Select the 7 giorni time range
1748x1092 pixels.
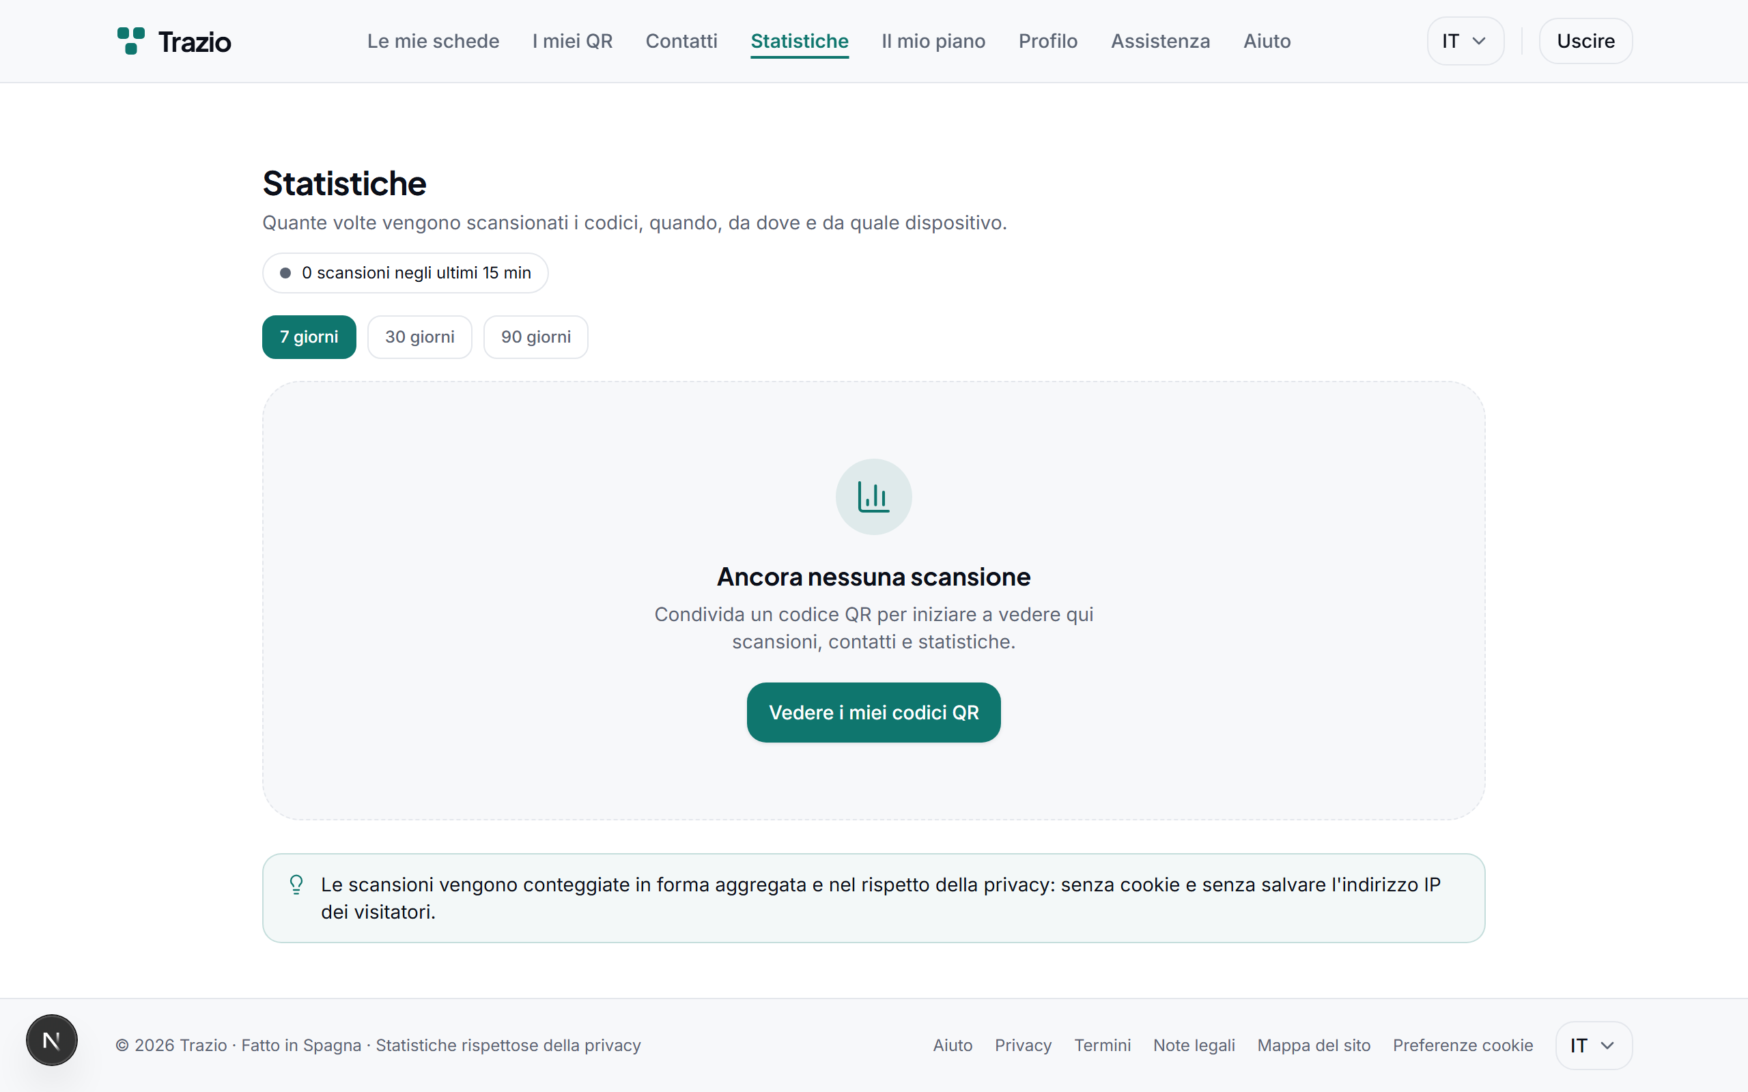pyautogui.click(x=309, y=337)
